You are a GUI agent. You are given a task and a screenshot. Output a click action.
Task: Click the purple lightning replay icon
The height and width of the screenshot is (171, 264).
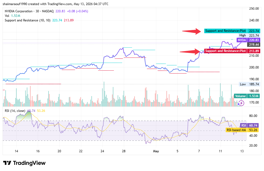point(241,103)
